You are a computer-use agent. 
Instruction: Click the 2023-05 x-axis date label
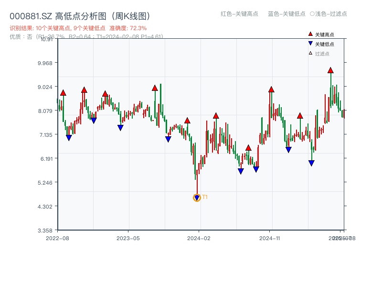pos(128,238)
